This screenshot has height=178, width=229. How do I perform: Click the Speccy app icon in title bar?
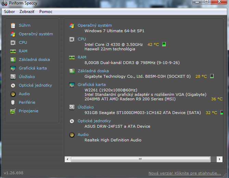coord(4,3)
